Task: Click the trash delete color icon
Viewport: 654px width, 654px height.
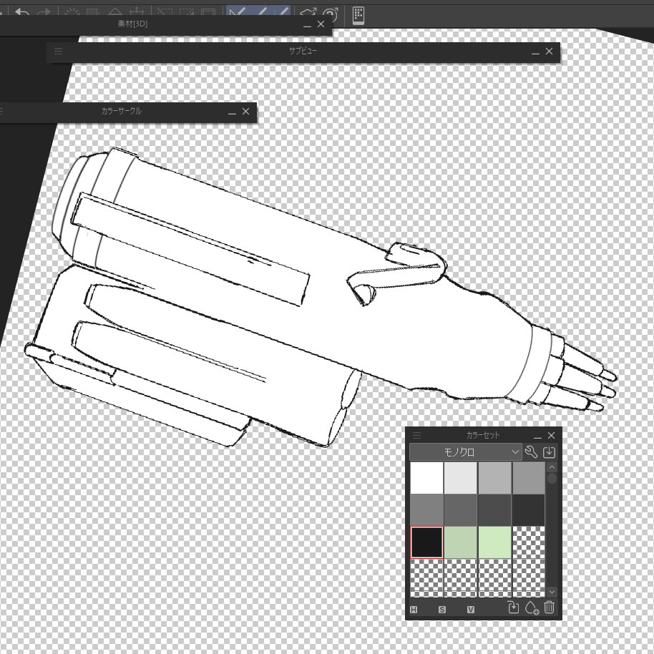Action: click(x=550, y=607)
